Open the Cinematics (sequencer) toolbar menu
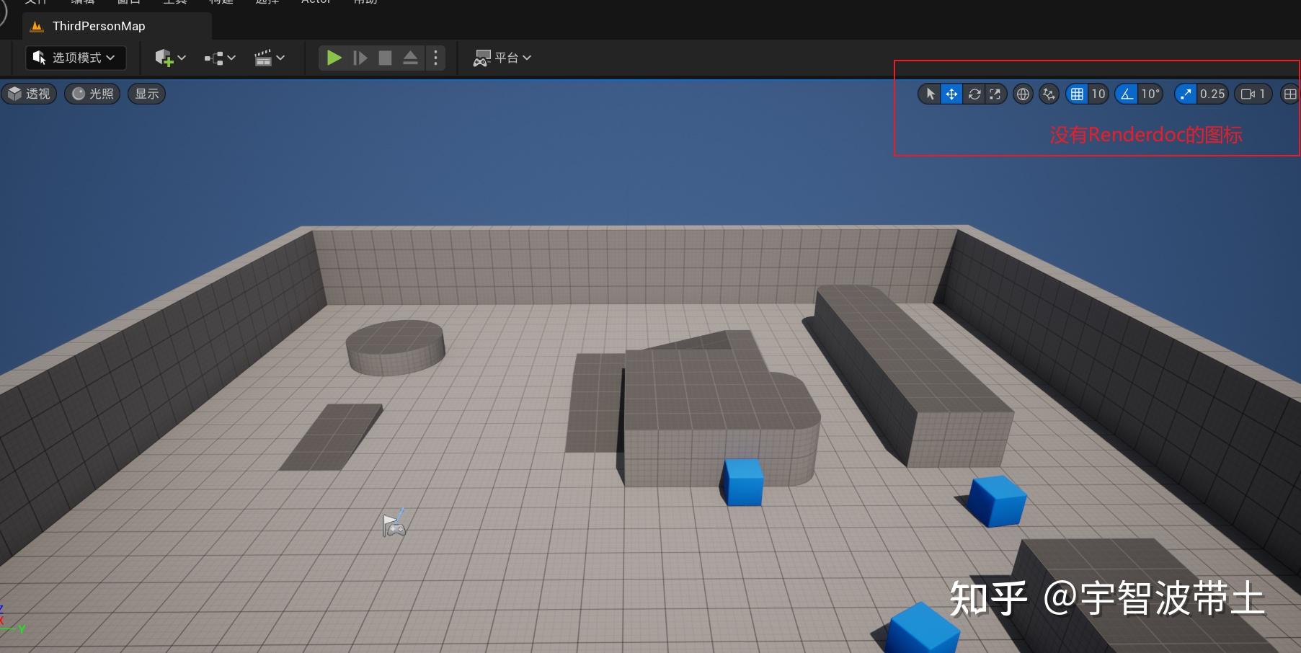The height and width of the screenshot is (653, 1301). pyautogui.click(x=269, y=58)
